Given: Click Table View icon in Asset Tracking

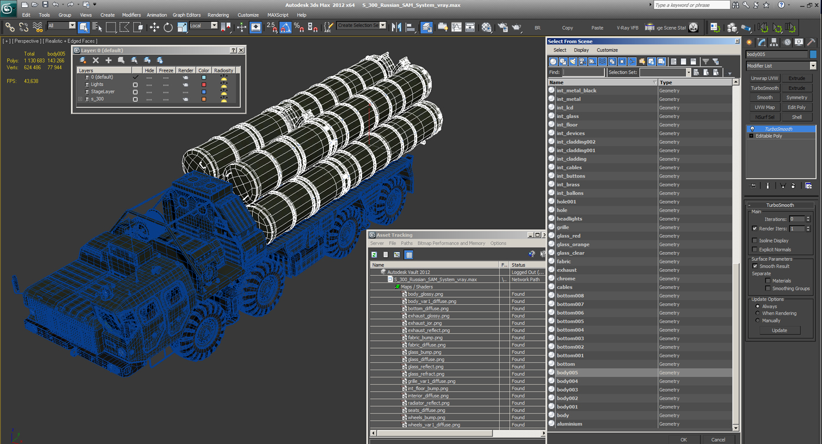Looking at the screenshot, I should point(409,255).
